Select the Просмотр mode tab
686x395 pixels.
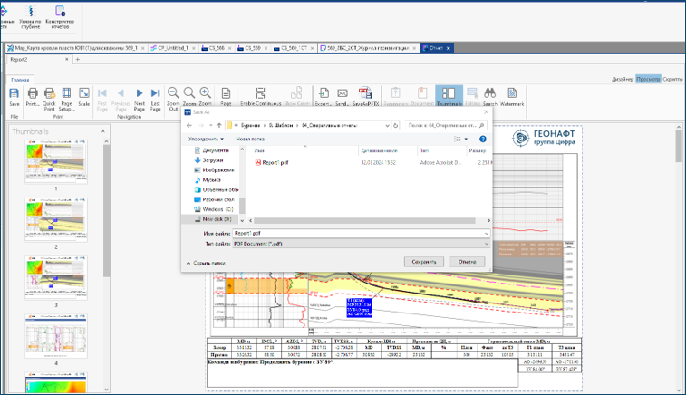648,79
